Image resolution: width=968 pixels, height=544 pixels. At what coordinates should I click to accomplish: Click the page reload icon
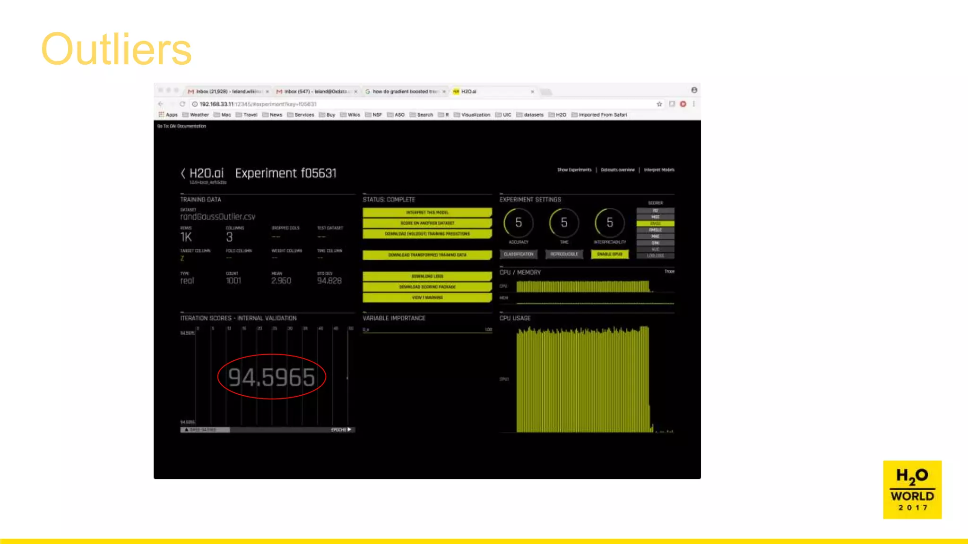(182, 104)
